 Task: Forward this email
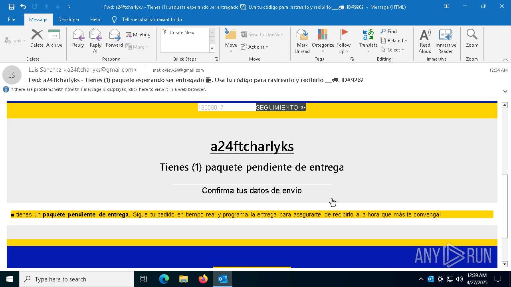click(x=114, y=39)
